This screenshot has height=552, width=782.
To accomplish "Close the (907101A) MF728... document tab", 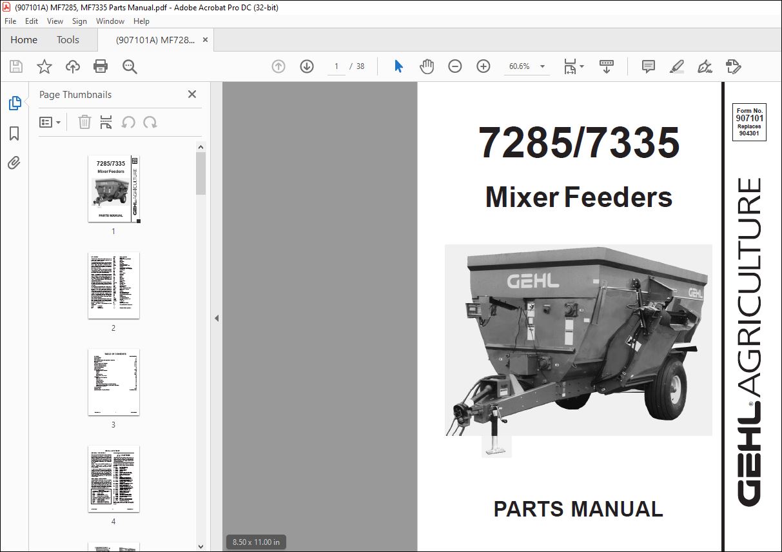I will point(205,39).
